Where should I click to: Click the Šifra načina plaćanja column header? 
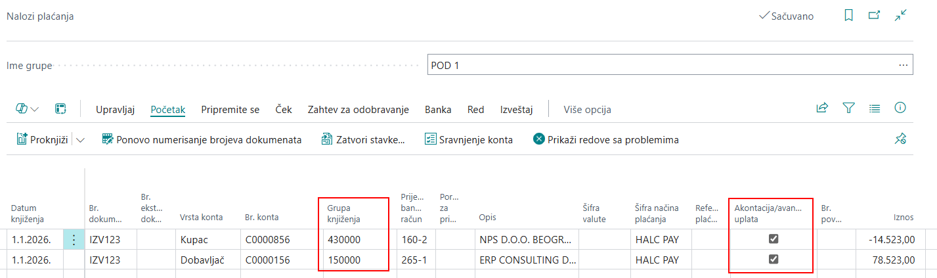pyautogui.click(x=657, y=213)
